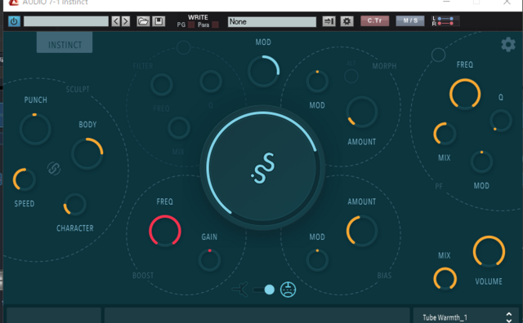Open the load preset folder icon

(x=143, y=22)
